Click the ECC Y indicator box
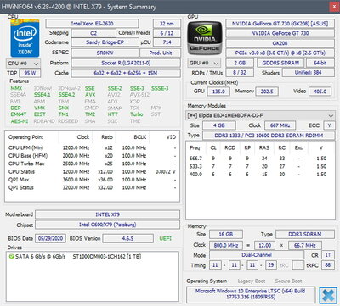This screenshot has width=340, height=306. (329, 125)
